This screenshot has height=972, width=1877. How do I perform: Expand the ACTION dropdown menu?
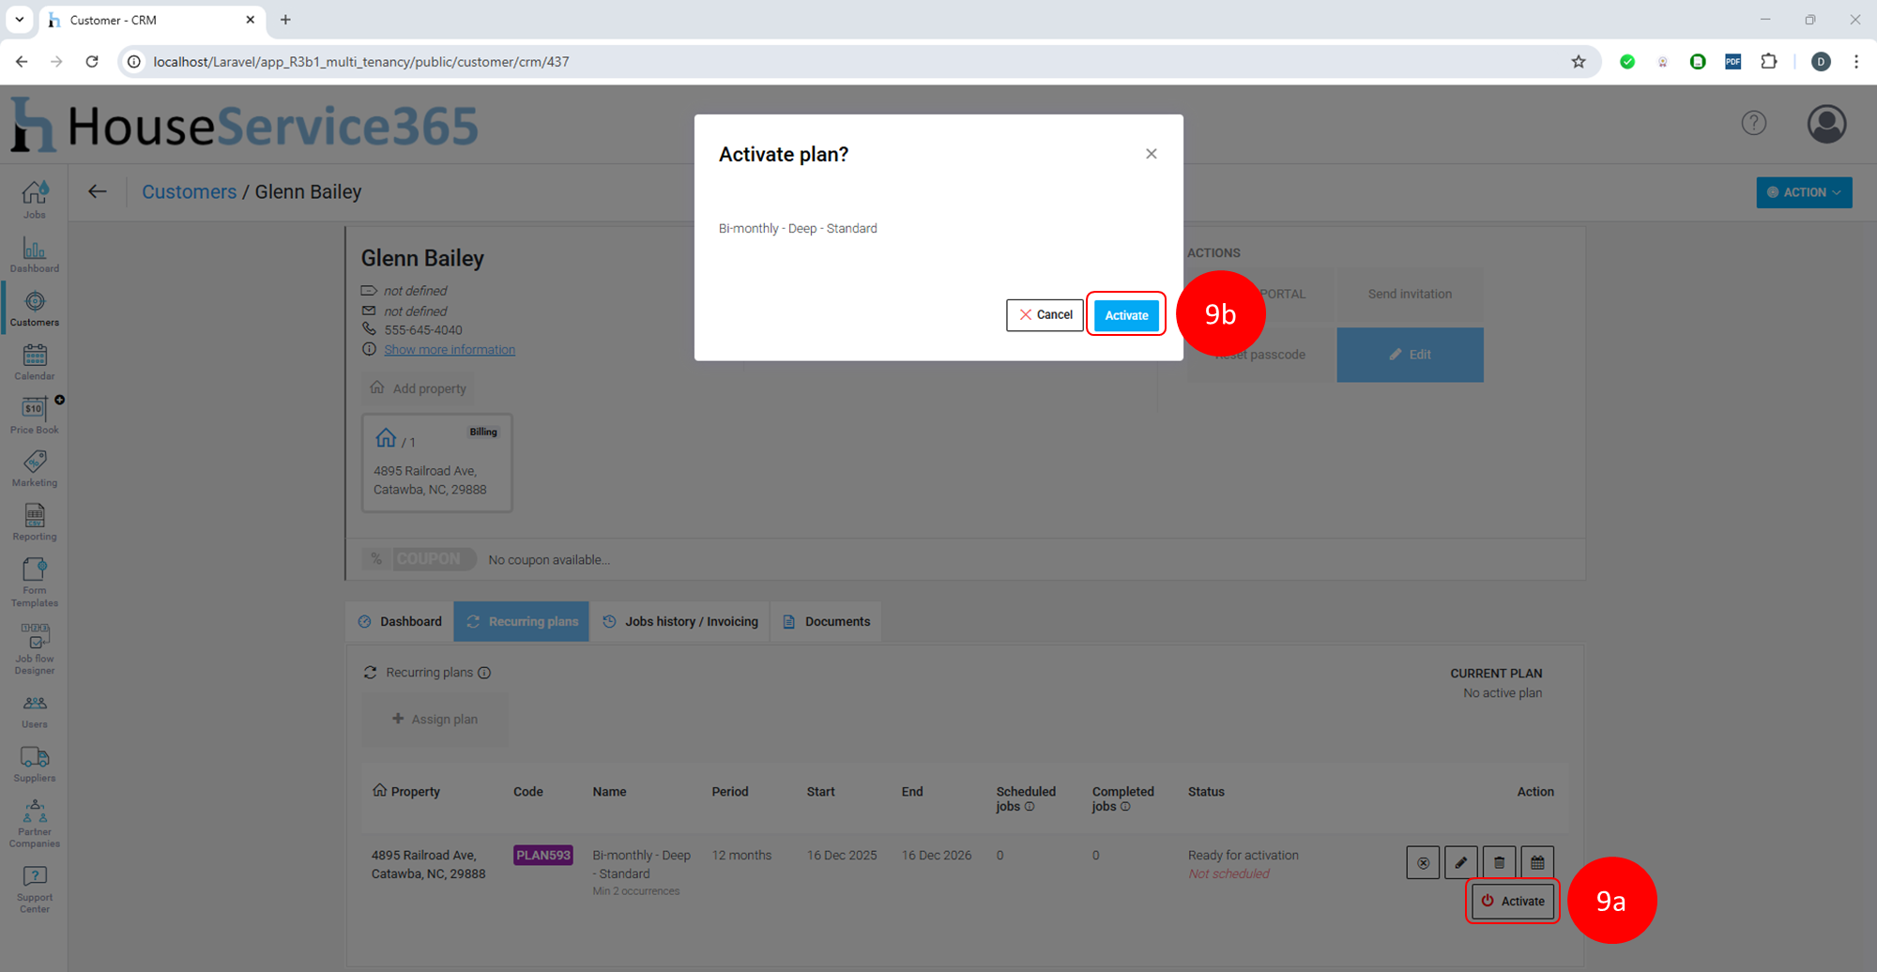[1803, 192]
